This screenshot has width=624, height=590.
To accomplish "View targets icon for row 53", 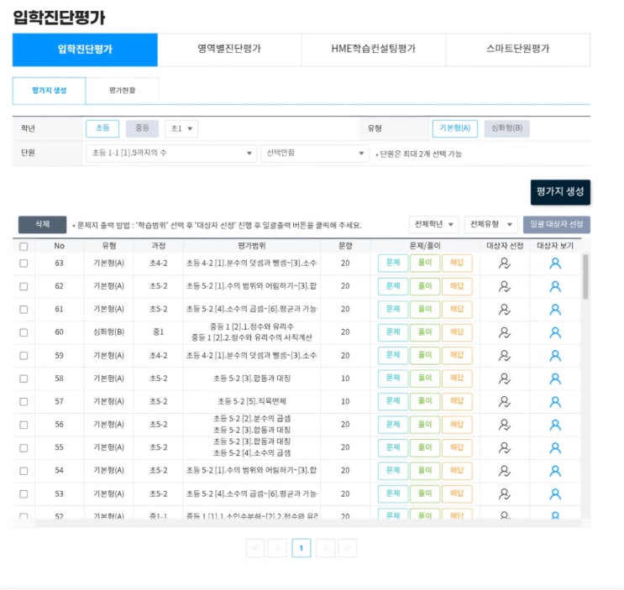I will click(554, 493).
